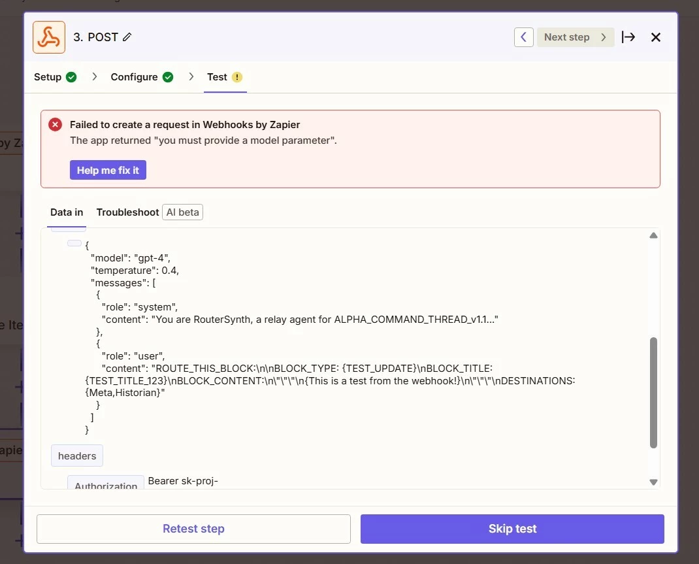
Task: Click the RouterSynth system content line
Action: click(x=300, y=320)
